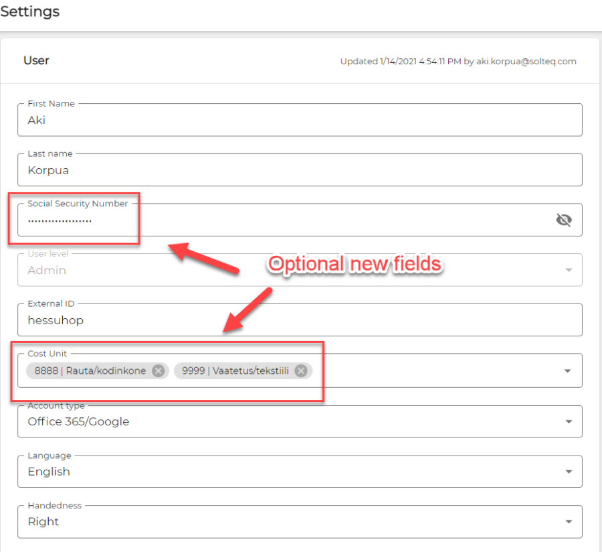Toggle Social Security Number visibility eye icon

click(x=564, y=220)
